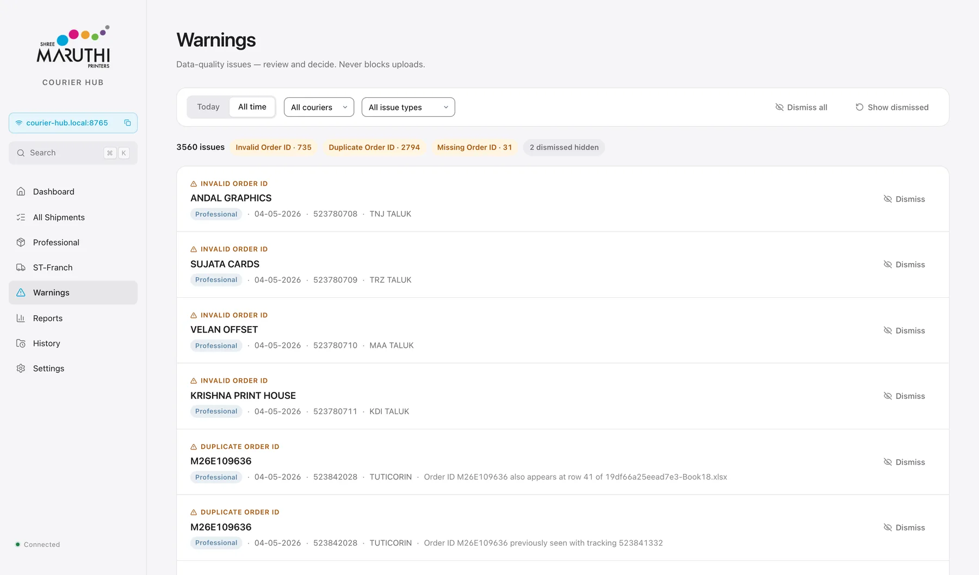Open the Professional courier page
Image resolution: width=979 pixels, height=575 pixels.
pyautogui.click(x=73, y=242)
